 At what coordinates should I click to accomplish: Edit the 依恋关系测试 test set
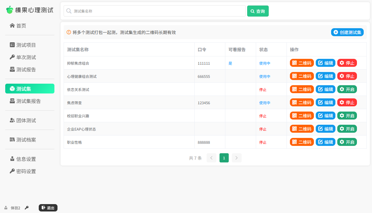326,89
